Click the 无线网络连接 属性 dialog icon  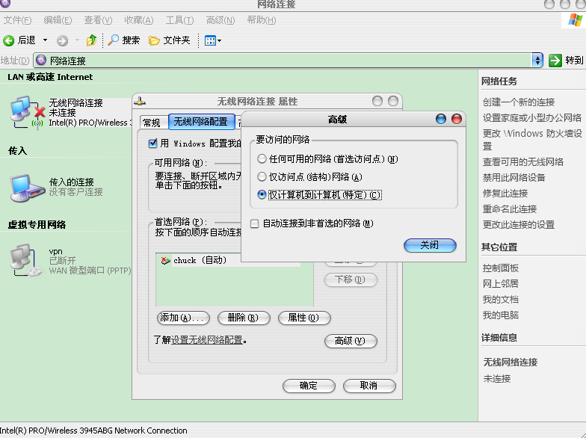(x=140, y=101)
